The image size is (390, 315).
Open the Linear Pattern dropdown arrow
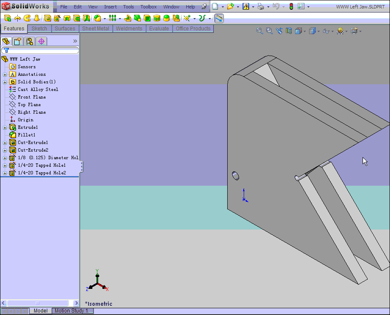(x=120, y=19)
